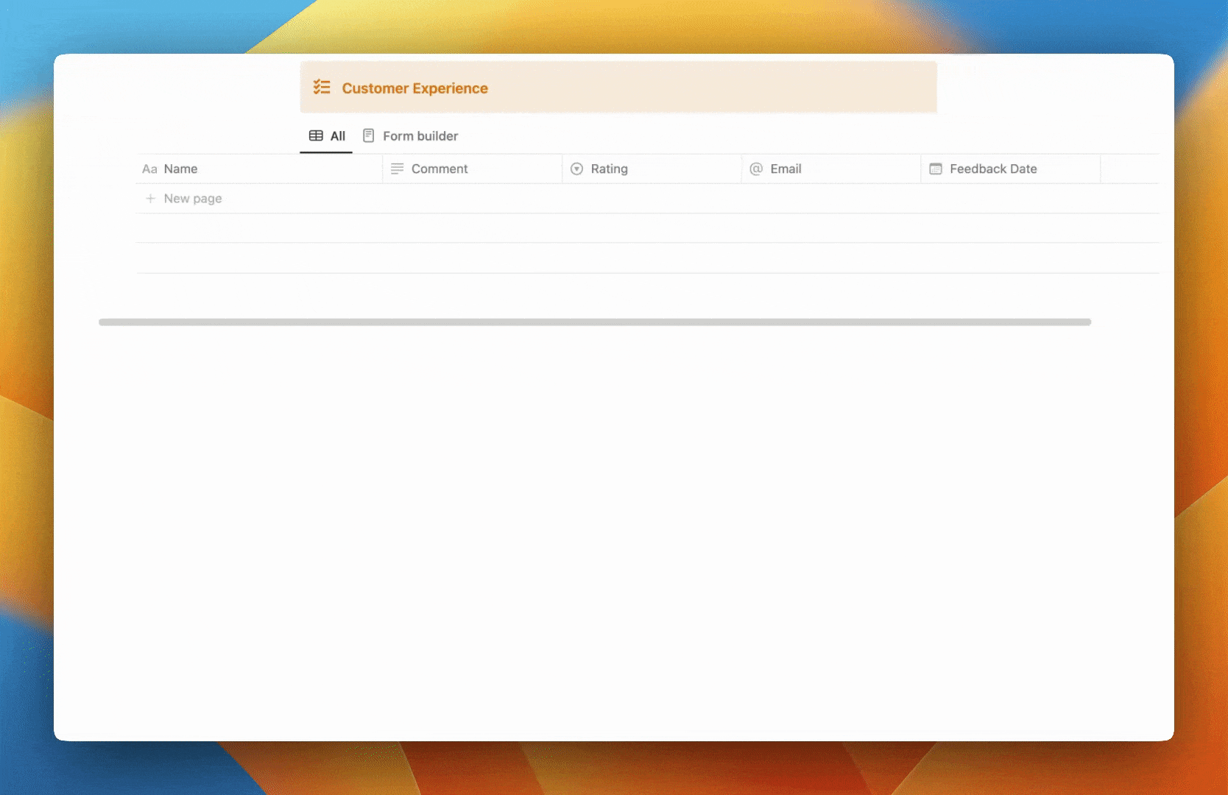Click the Aa title icon in Name column
The height and width of the screenshot is (795, 1228).
tap(149, 169)
